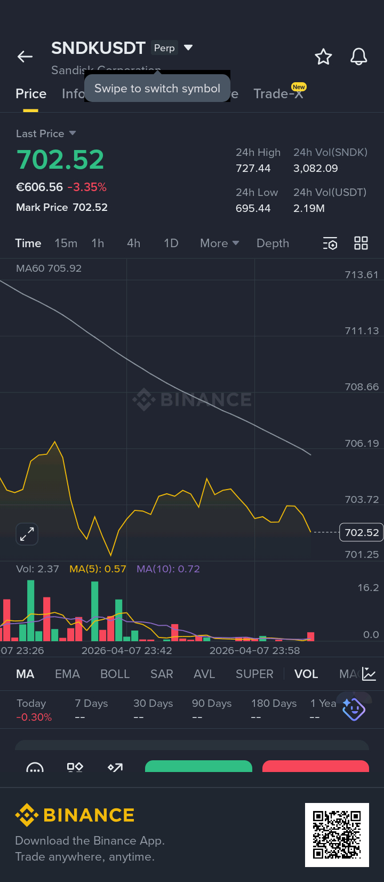Screen dimensions: 384x882
Task: Toggle the EMA indicator
Action: coord(67,674)
